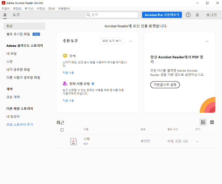Select 최근 in the sidebar
The width and height of the screenshot is (222, 184).
click(x=24, y=26)
